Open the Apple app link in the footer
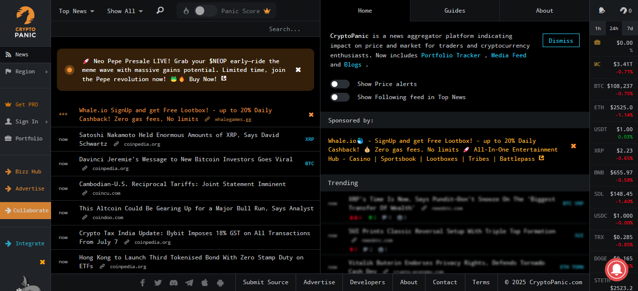 [205, 282]
